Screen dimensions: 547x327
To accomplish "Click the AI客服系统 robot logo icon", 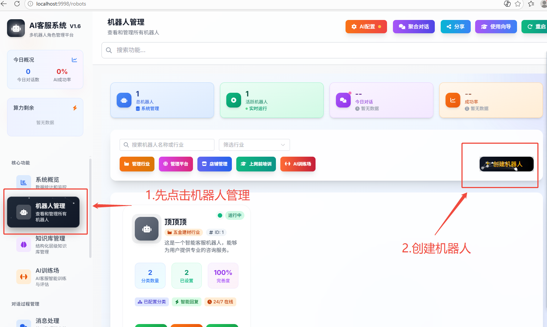I will click(16, 28).
